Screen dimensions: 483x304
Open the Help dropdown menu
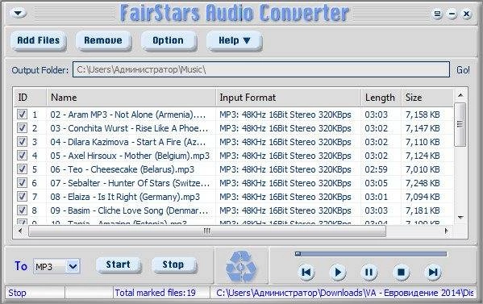point(234,40)
